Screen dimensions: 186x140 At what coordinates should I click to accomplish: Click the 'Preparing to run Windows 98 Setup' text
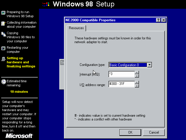[20, 14]
